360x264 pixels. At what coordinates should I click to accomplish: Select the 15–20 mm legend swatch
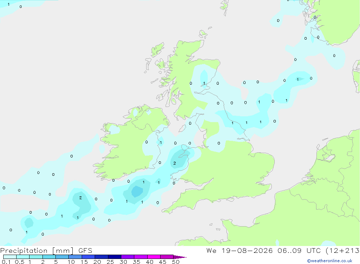tap(89, 257)
